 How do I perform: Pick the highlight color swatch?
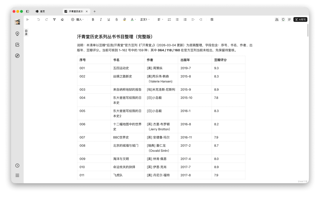pos(124,19)
